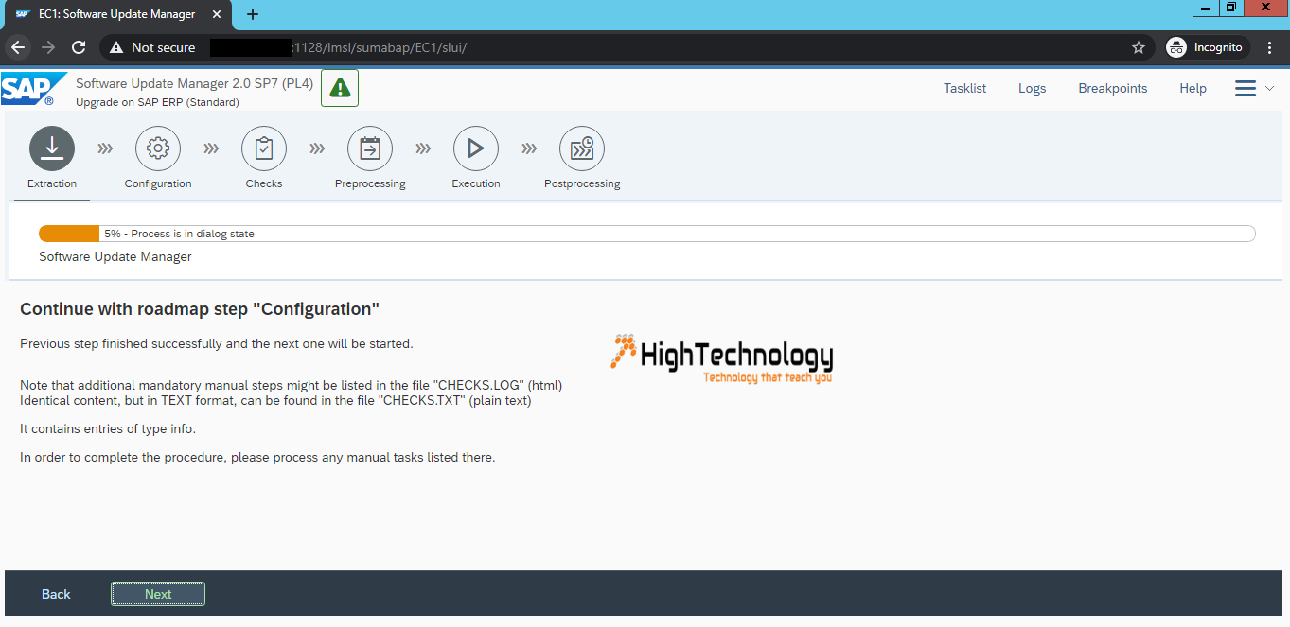Click the Next button

[x=158, y=594]
